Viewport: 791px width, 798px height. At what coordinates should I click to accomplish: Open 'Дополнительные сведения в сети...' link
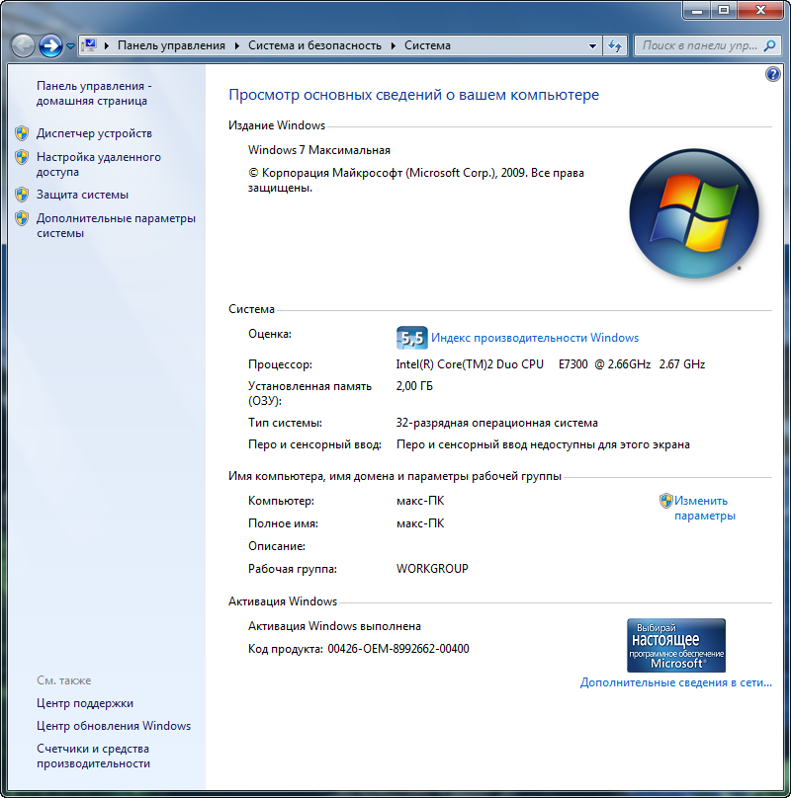[x=676, y=682]
